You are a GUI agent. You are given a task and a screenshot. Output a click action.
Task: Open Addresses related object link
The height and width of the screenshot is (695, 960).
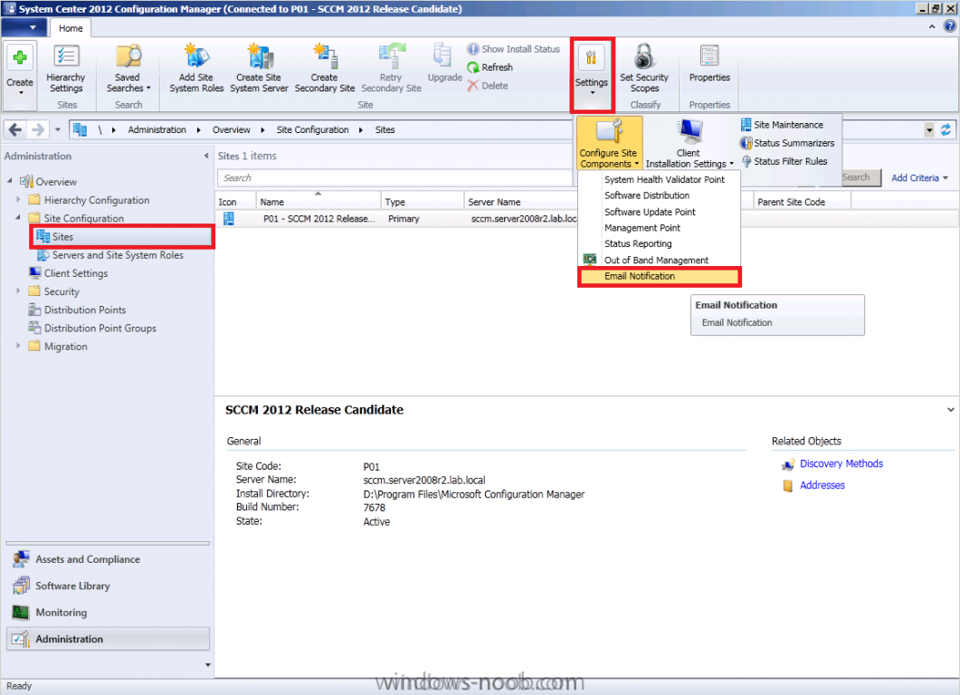point(822,486)
